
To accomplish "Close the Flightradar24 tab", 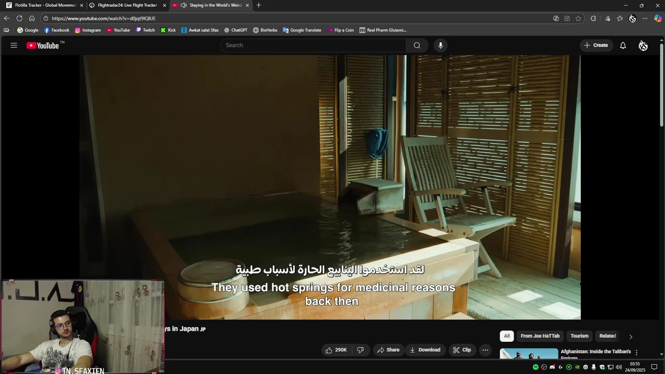I will click(165, 5).
